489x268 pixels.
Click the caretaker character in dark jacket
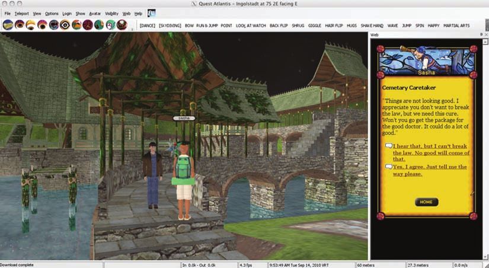click(x=152, y=176)
